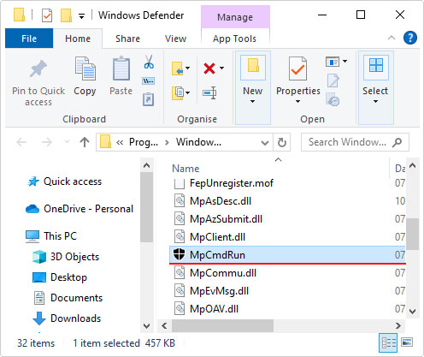Click the red Delete X icon
The height and width of the screenshot is (357, 424).
tap(209, 68)
